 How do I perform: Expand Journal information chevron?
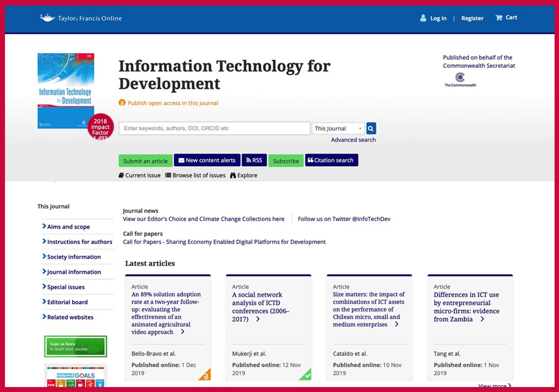(44, 272)
